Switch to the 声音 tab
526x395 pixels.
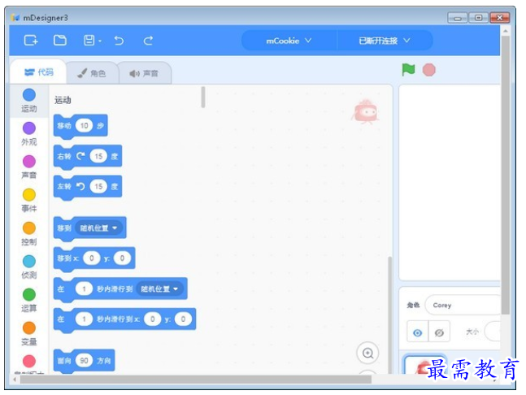[144, 73]
